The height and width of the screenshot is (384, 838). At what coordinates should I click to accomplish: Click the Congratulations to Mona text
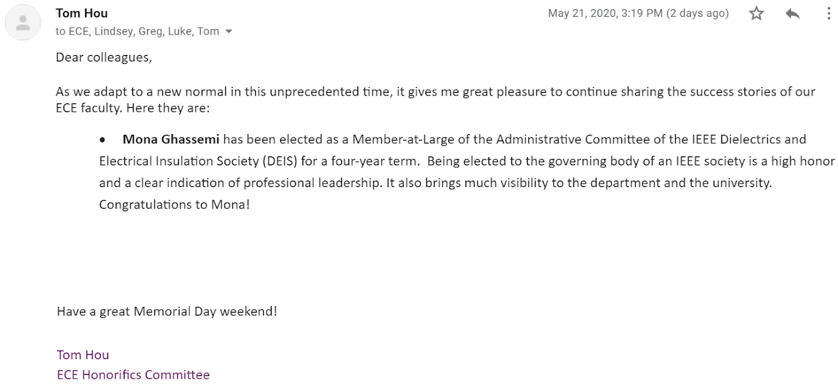174,205
